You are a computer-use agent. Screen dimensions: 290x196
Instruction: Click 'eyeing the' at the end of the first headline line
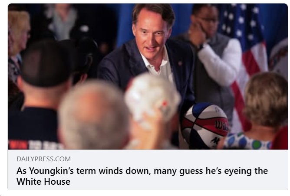tap(246, 171)
